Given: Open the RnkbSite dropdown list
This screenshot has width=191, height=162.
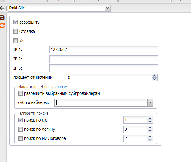Looking at the screenshot, I should tap(107, 8).
